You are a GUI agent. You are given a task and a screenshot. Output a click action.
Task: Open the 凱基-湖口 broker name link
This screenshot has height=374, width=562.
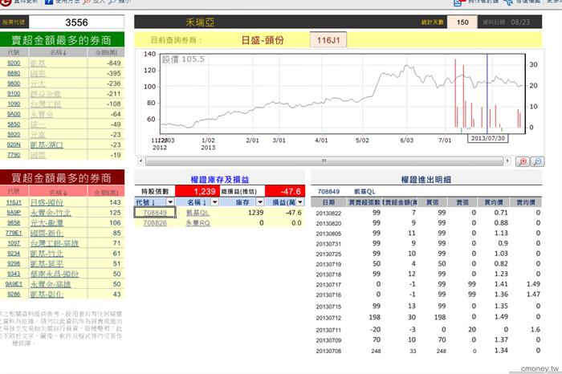click(47, 144)
